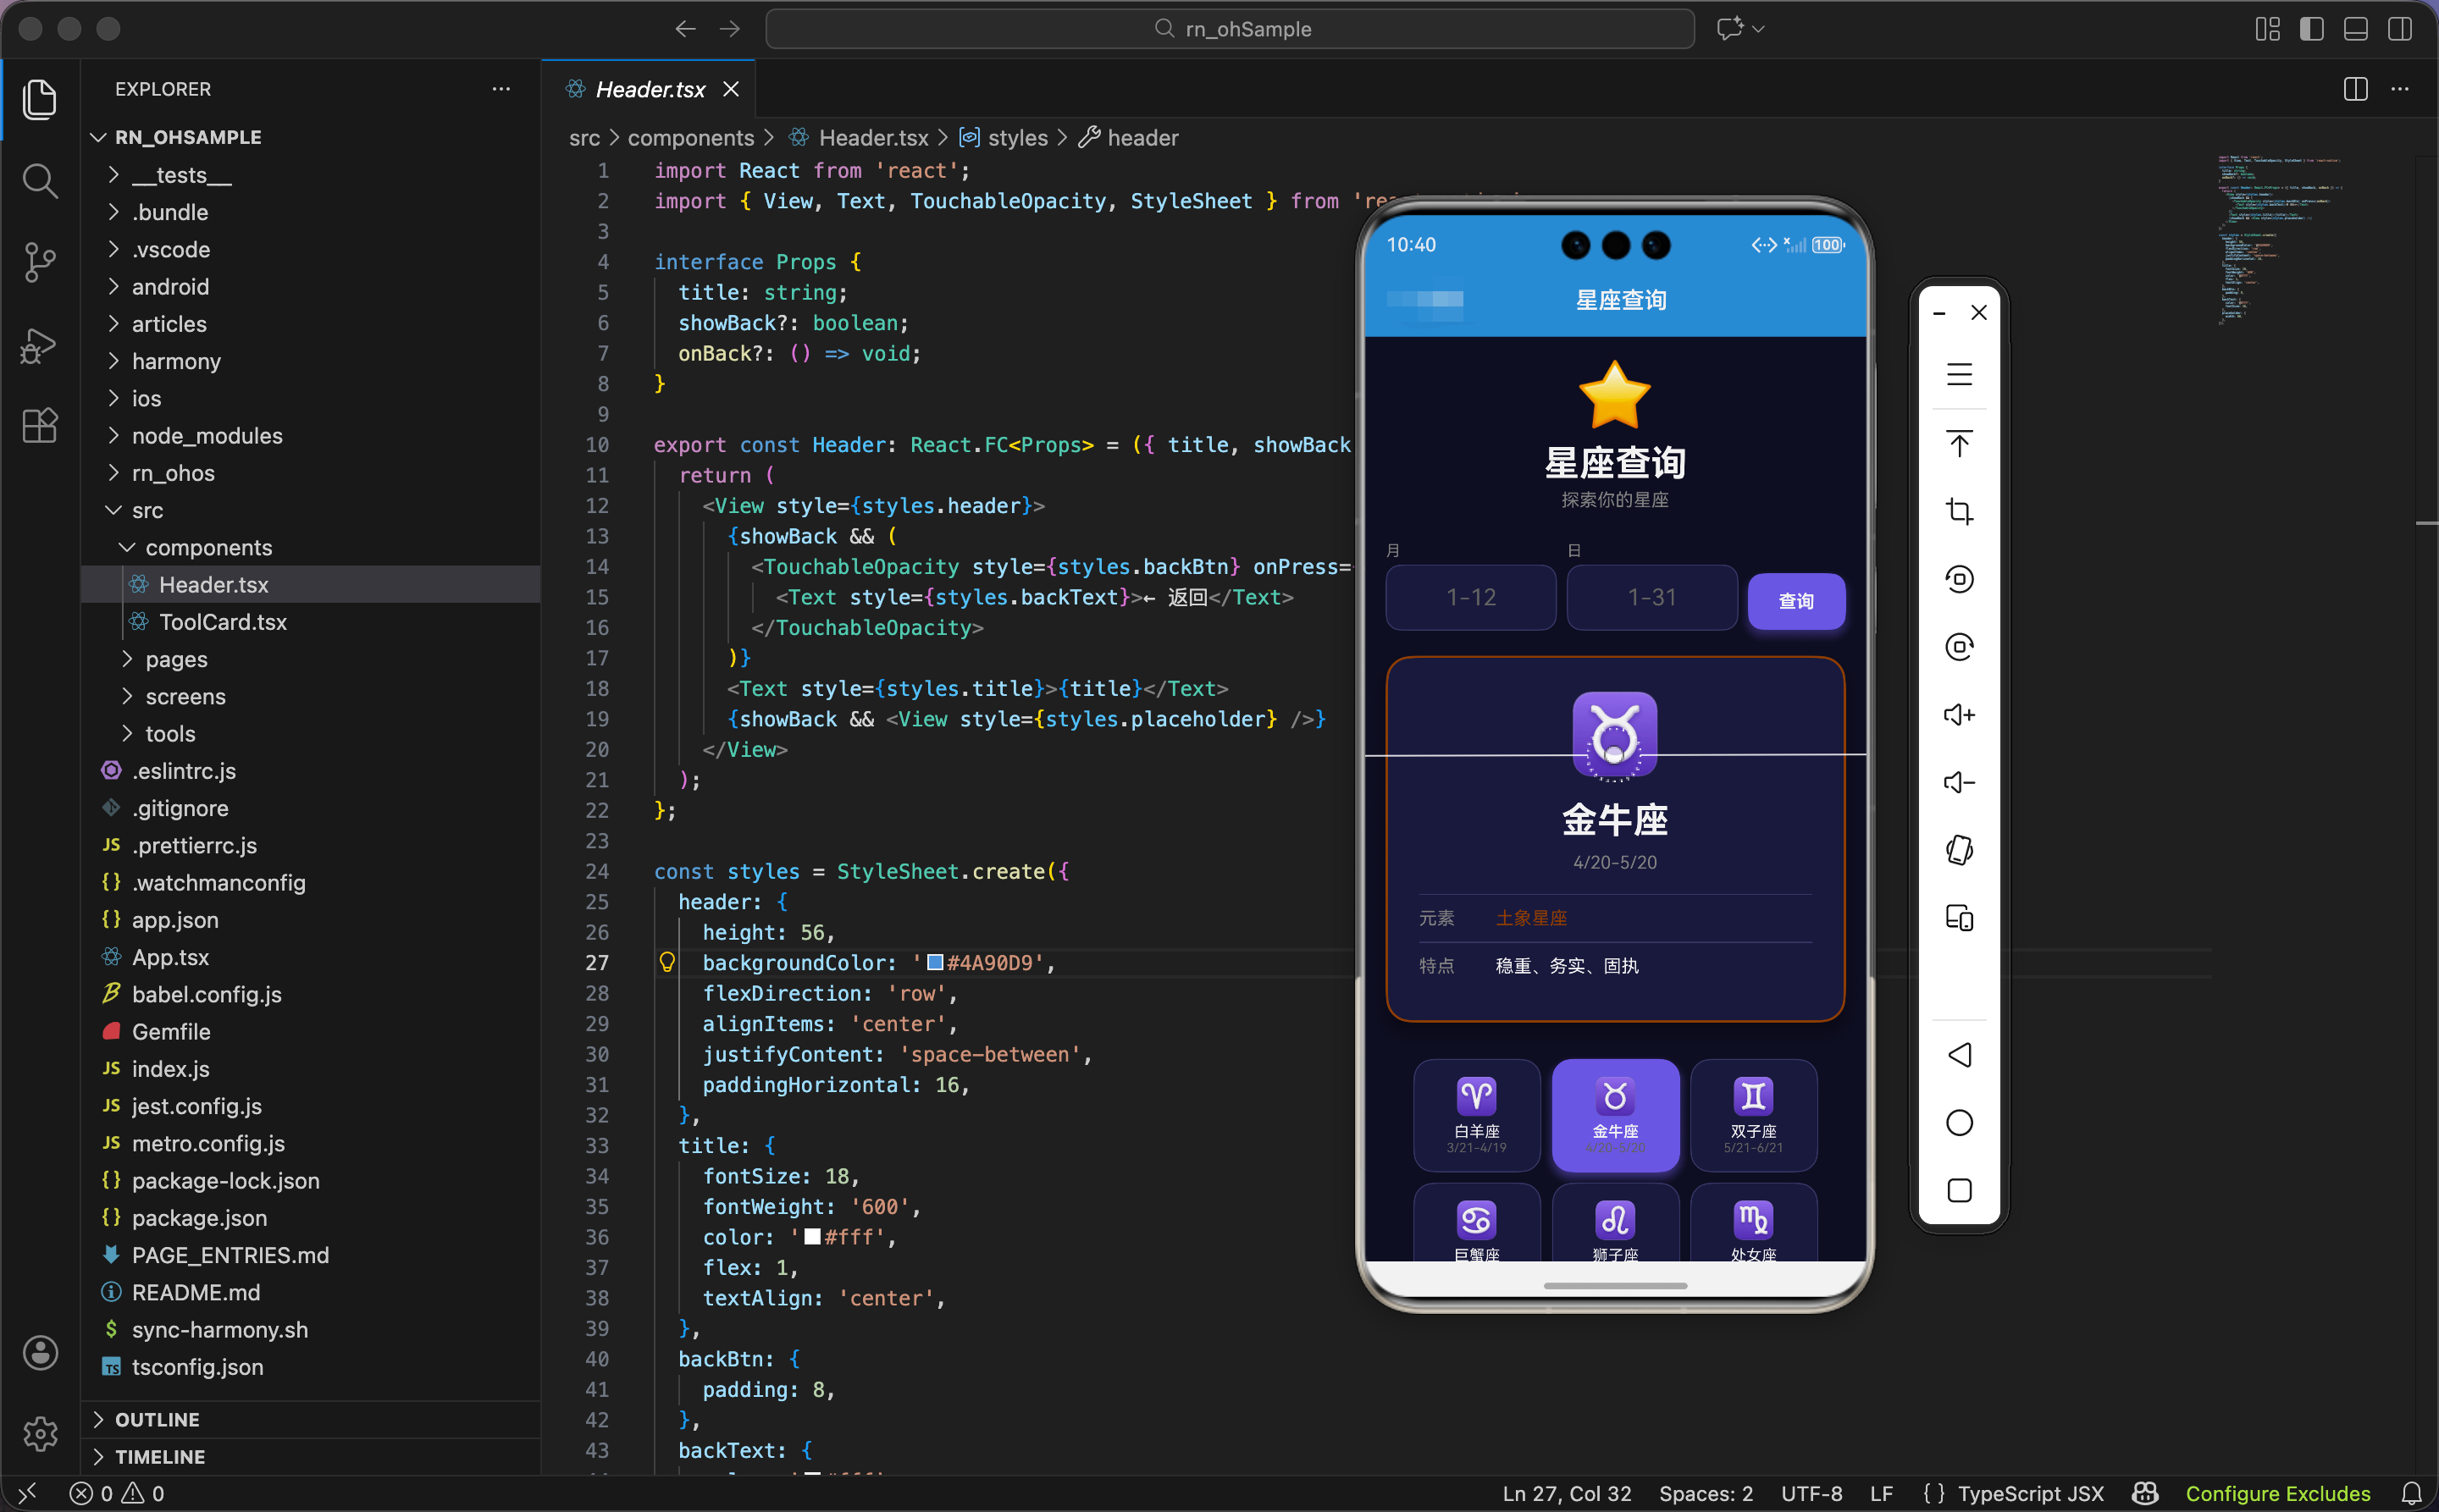This screenshot has height=1512, width=2439.
Task: Open the Manage gear icon
Action: 39,1433
